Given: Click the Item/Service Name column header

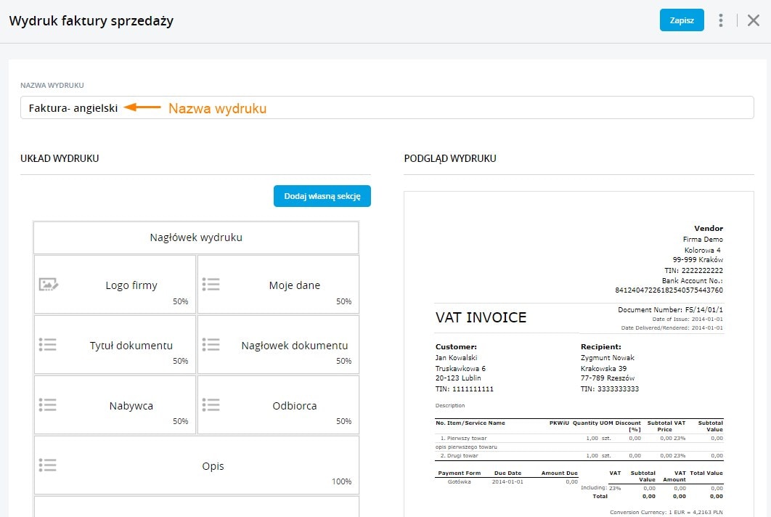Looking at the screenshot, I should tap(476, 423).
